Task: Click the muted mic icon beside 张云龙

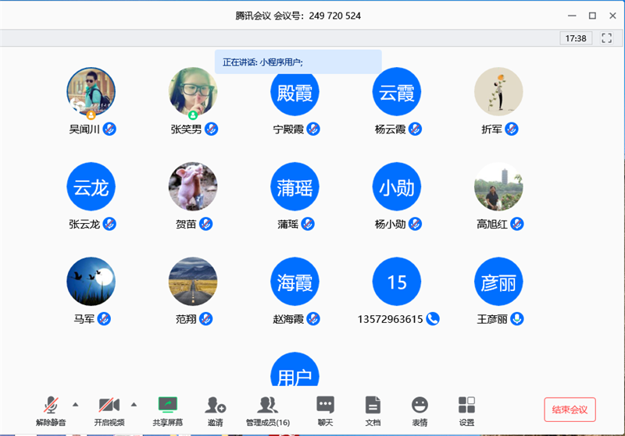Action: point(109,224)
